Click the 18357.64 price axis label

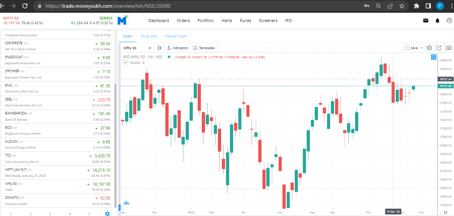(445, 79)
